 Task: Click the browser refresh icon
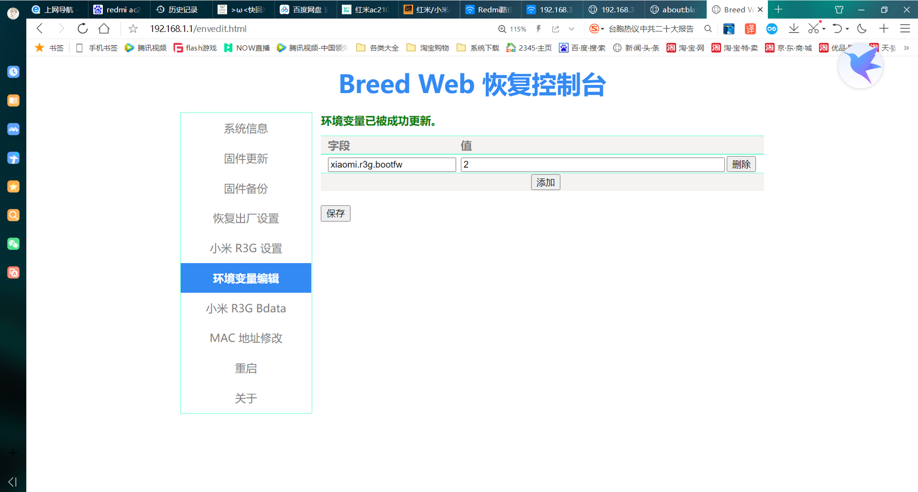82,29
